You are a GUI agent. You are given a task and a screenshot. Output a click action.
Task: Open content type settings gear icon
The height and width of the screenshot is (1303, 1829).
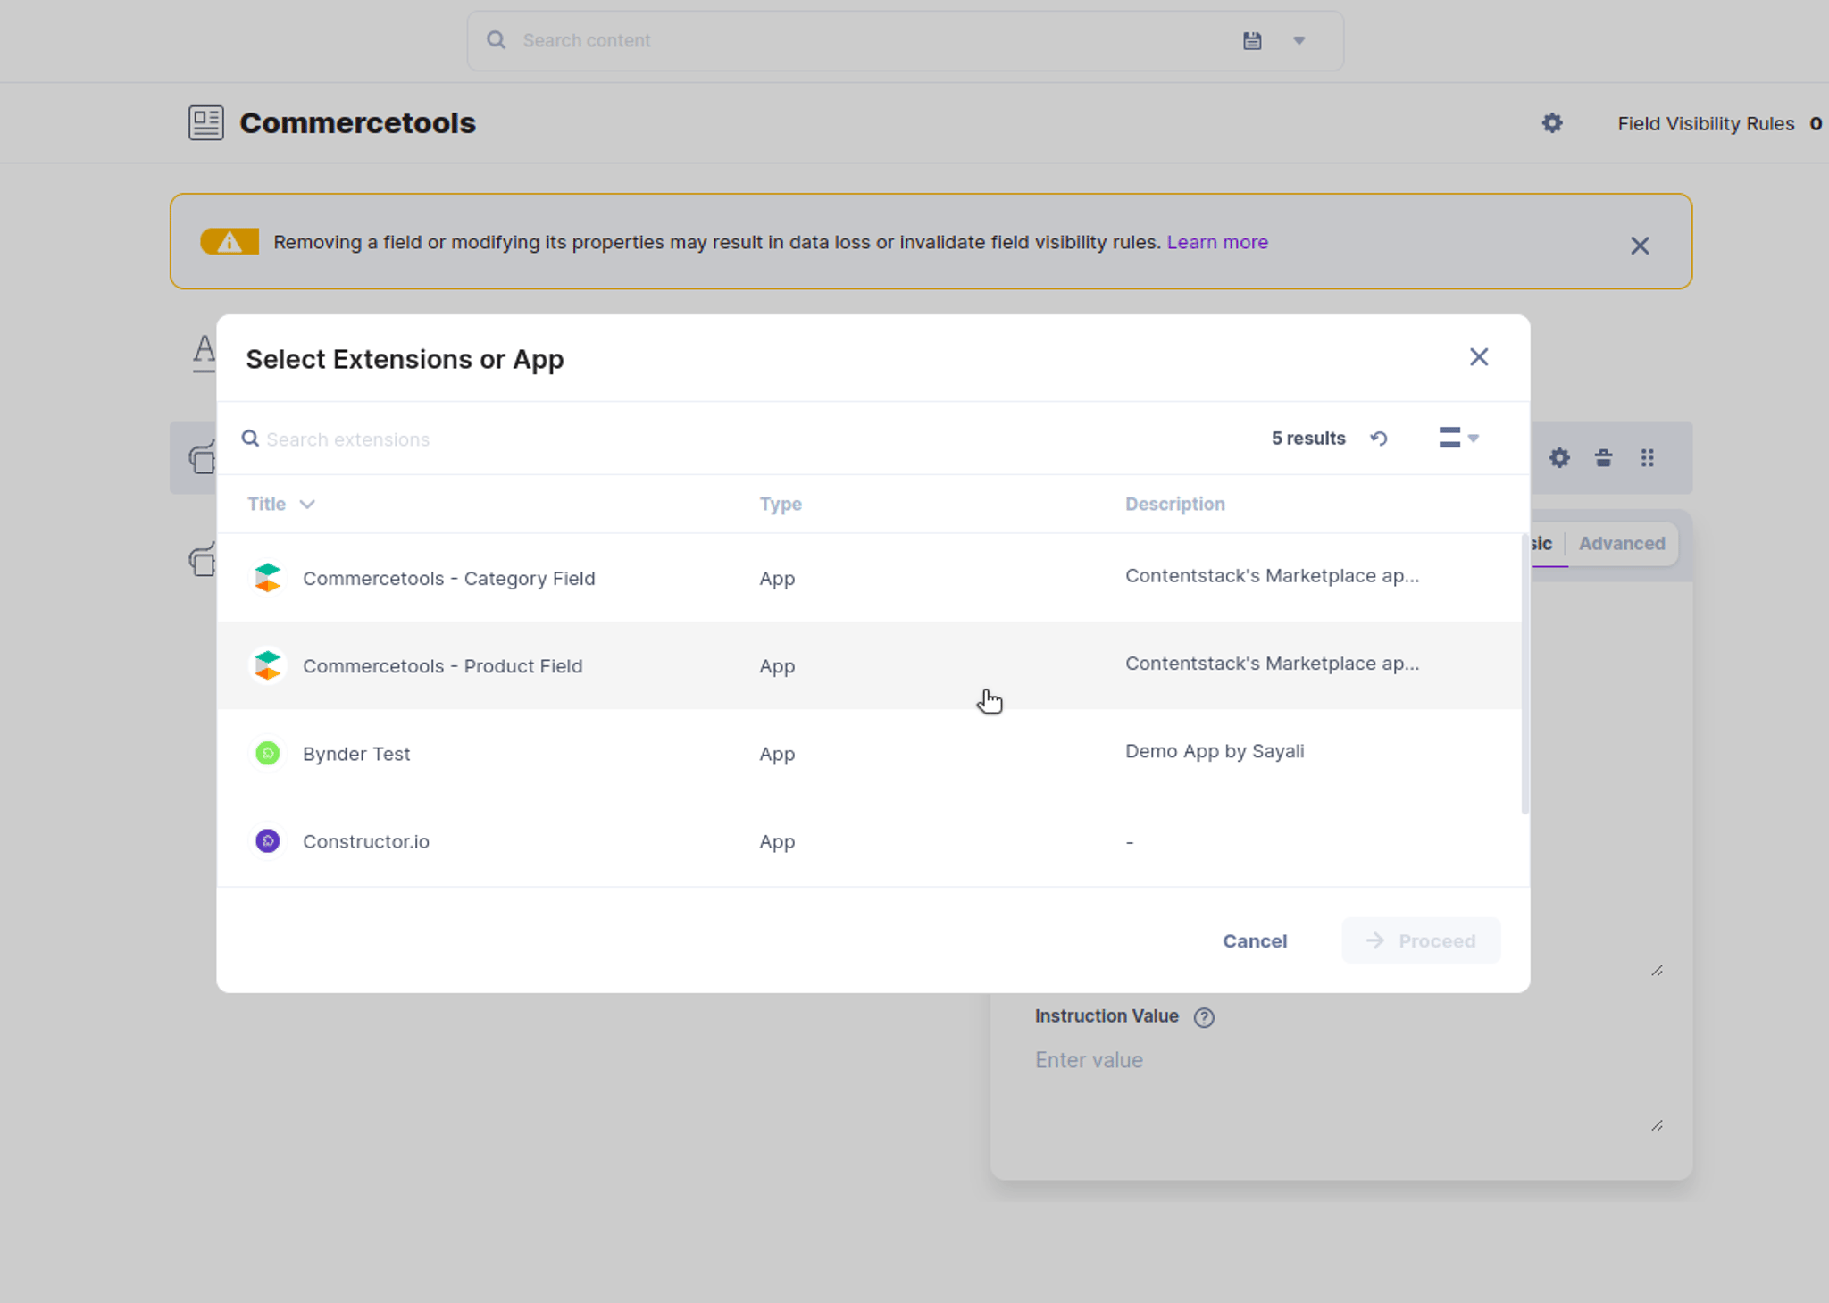[1552, 123]
